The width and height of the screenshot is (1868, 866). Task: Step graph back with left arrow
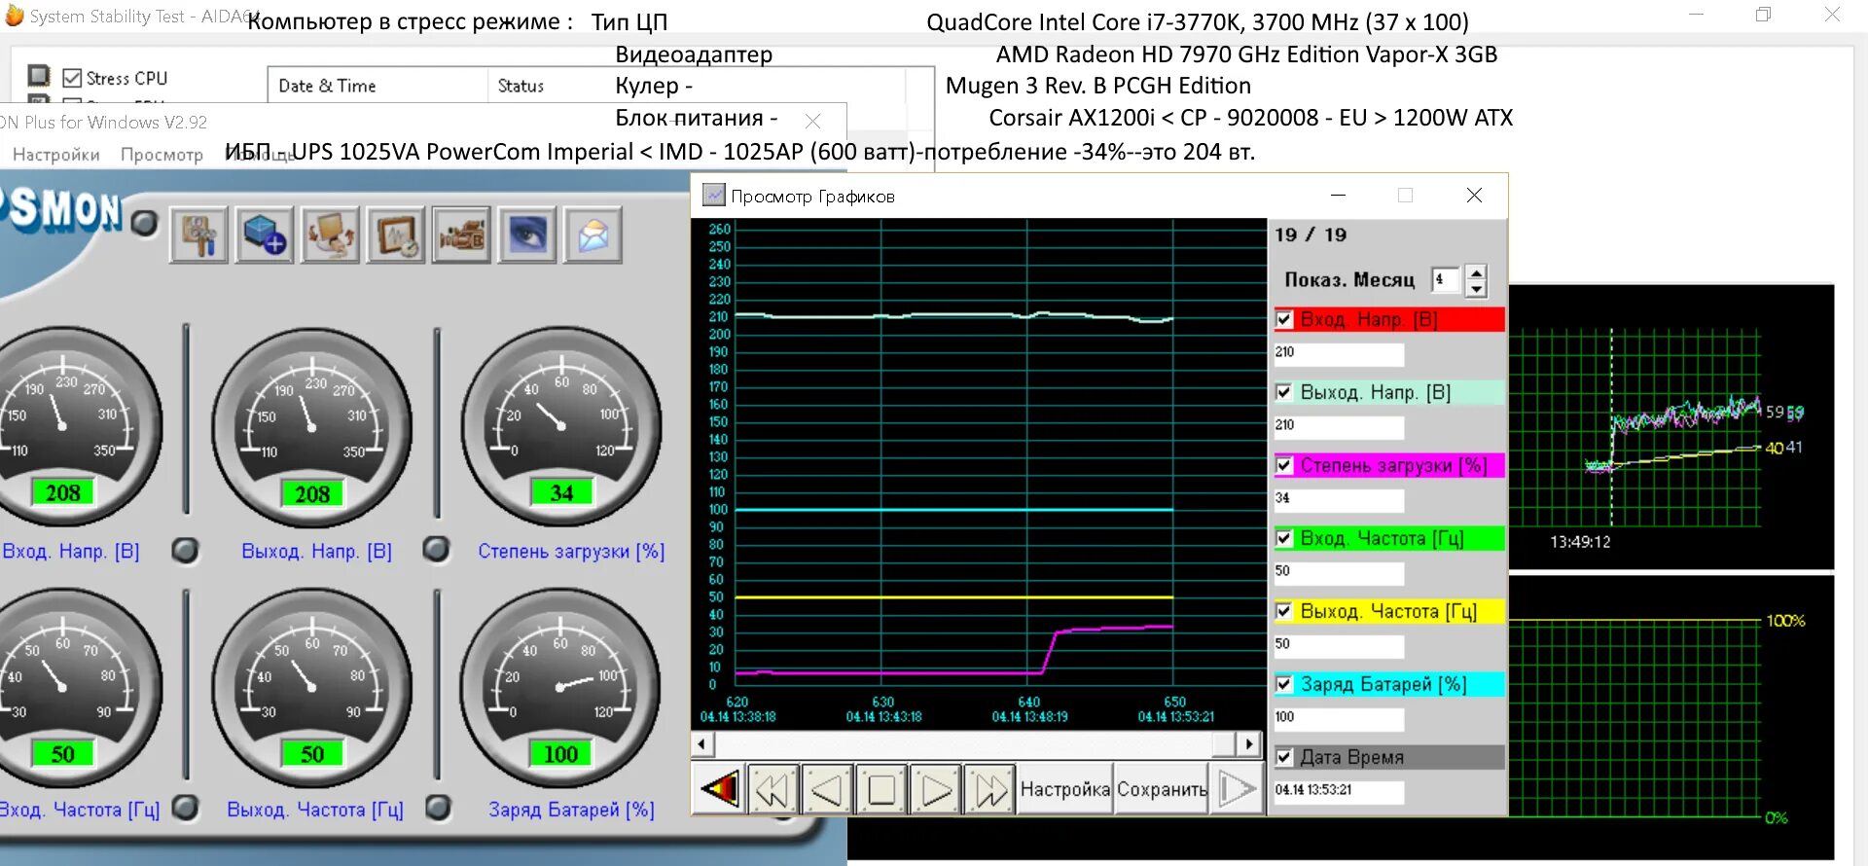click(x=827, y=789)
